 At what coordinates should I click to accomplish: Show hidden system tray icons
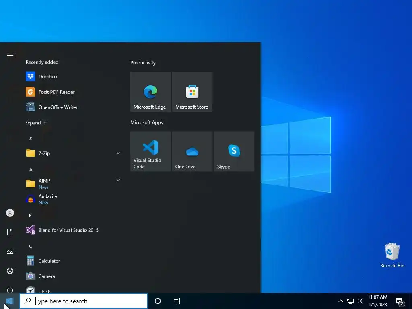click(340, 301)
